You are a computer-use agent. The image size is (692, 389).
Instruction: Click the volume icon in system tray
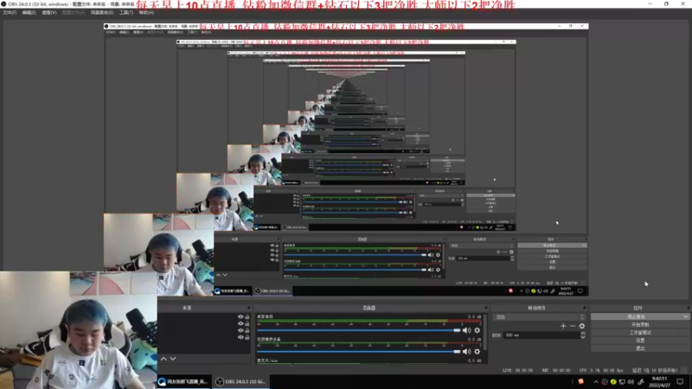click(x=631, y=382)
